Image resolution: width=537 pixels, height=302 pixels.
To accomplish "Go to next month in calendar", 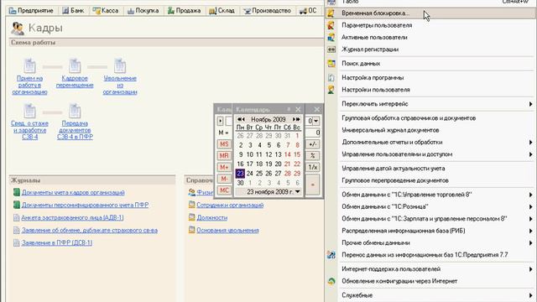I will 294,119.
